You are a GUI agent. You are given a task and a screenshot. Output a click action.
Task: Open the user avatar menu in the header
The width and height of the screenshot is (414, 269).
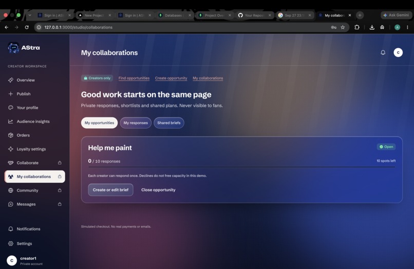tap(398, 52)
